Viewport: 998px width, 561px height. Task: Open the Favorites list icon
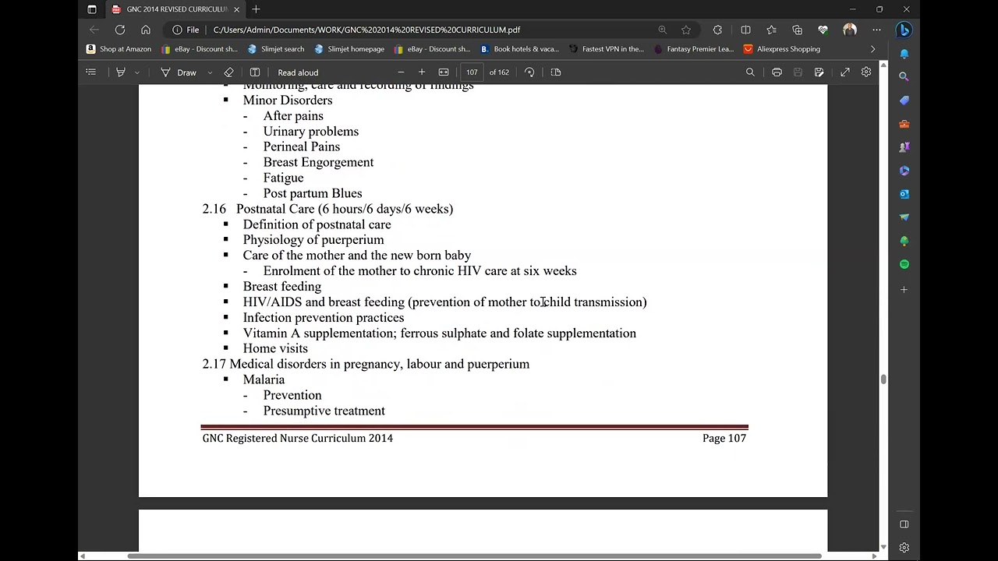[771, 30]
